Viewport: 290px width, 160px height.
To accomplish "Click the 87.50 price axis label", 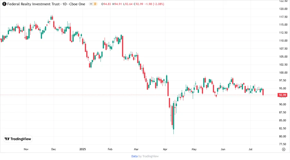I will (x=283, y=112).
